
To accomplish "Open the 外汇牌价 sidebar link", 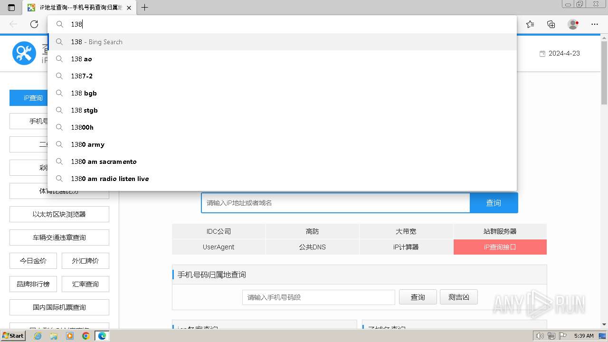I will 85,261.
